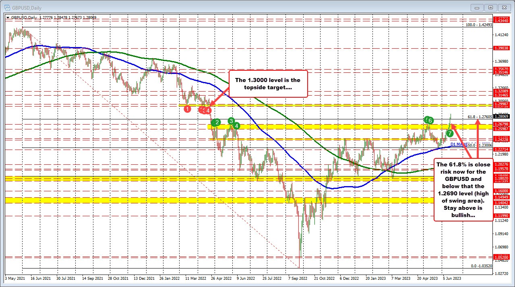The height and width of the screenshot is (287, 515).
Task: Minimize the GBPUSD,Daily chart window
Action: [477, 7]
